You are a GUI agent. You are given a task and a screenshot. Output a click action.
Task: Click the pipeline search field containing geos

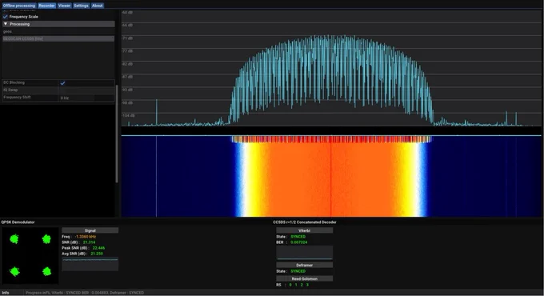tap(58, 31)
